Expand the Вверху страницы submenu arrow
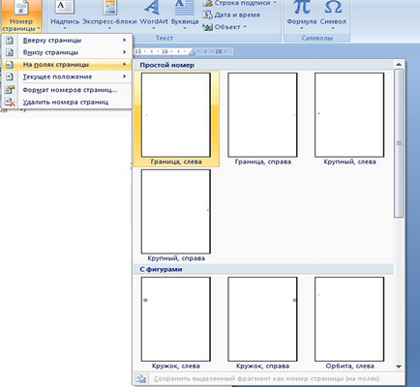This screenshot has height=387, width=420. [x=124, y=40]
